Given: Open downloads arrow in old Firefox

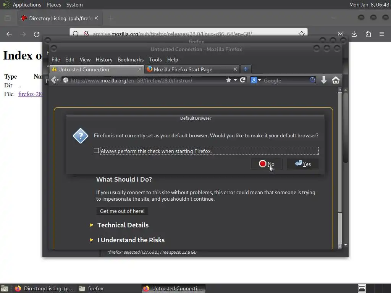Looking at the screenshot, I should coord(324,80).
